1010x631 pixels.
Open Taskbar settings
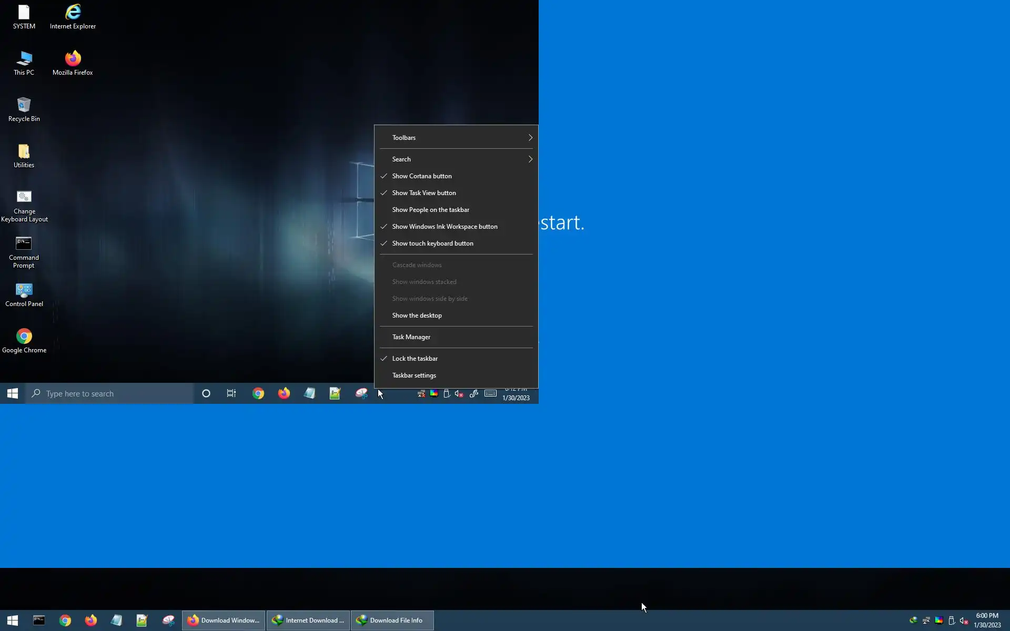(x=413, y=375)
